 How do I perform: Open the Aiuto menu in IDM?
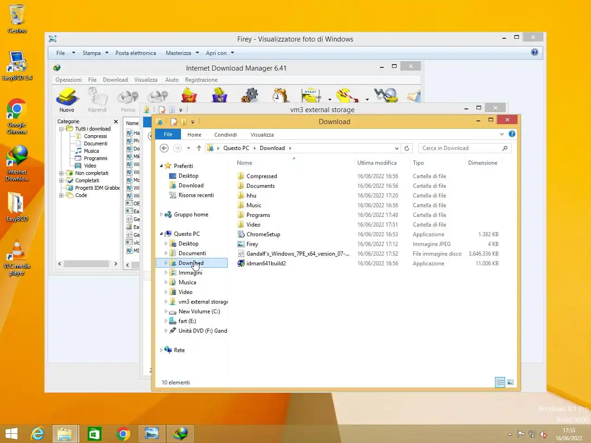point(172,80)
